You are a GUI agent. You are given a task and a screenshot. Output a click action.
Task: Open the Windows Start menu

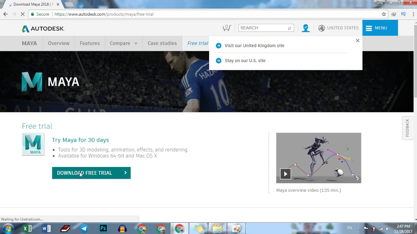click(8, 228)
